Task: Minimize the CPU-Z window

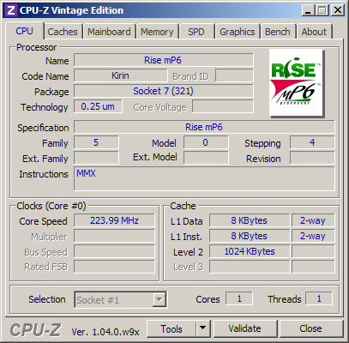Action: point(308,10)
